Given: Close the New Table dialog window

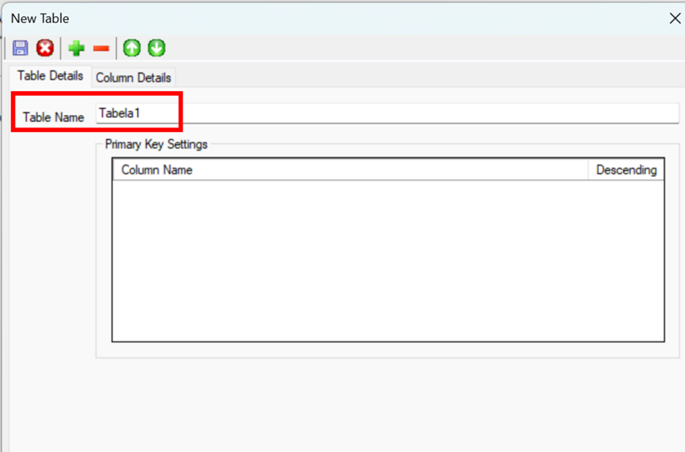Looking at the screenshot, I should pos(675,19).
